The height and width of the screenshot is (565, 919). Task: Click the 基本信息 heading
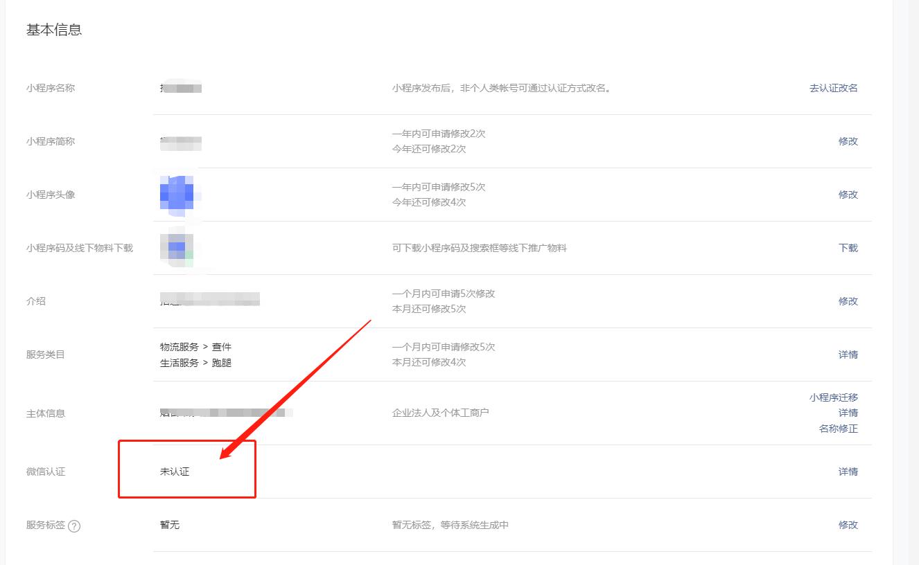click(54, 30)
